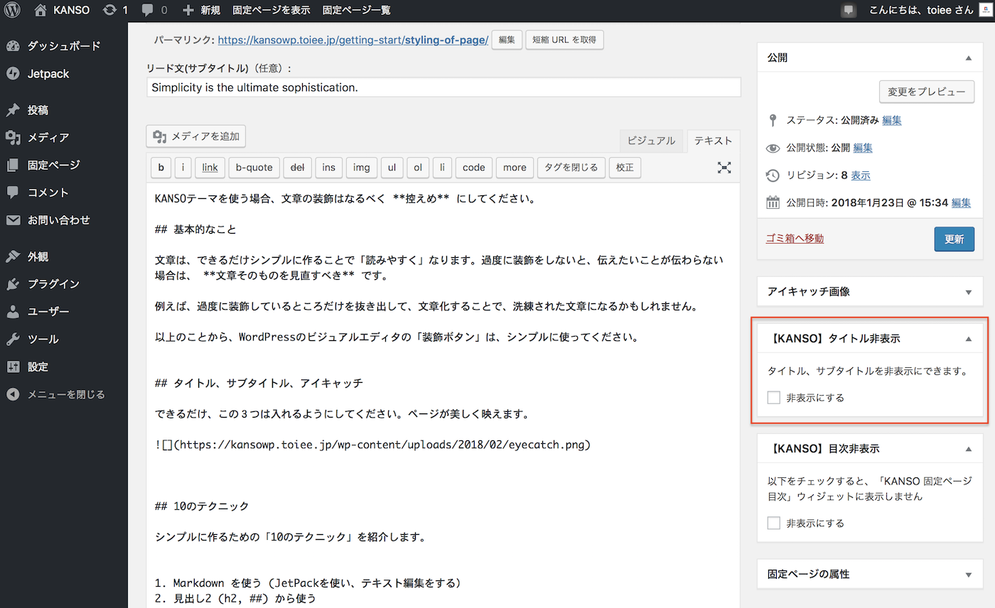
Task: Edit the 公開状態 visibility
Action: pyautogui.click(x=863, y=148)
